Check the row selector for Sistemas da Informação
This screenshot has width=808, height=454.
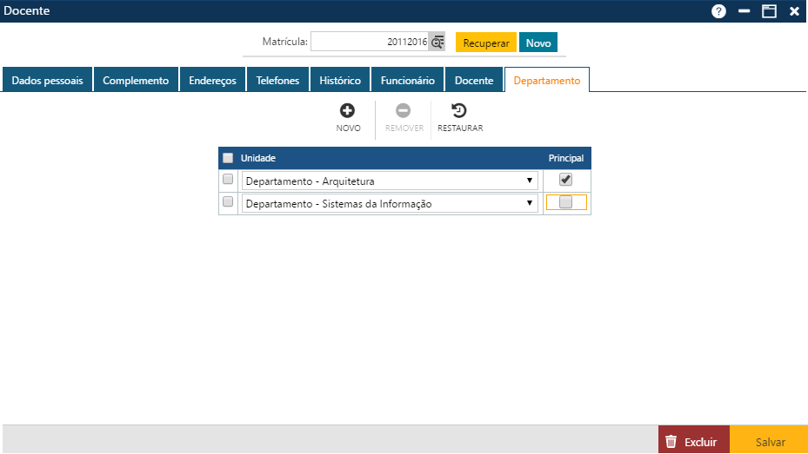click(x=228, y=201)
